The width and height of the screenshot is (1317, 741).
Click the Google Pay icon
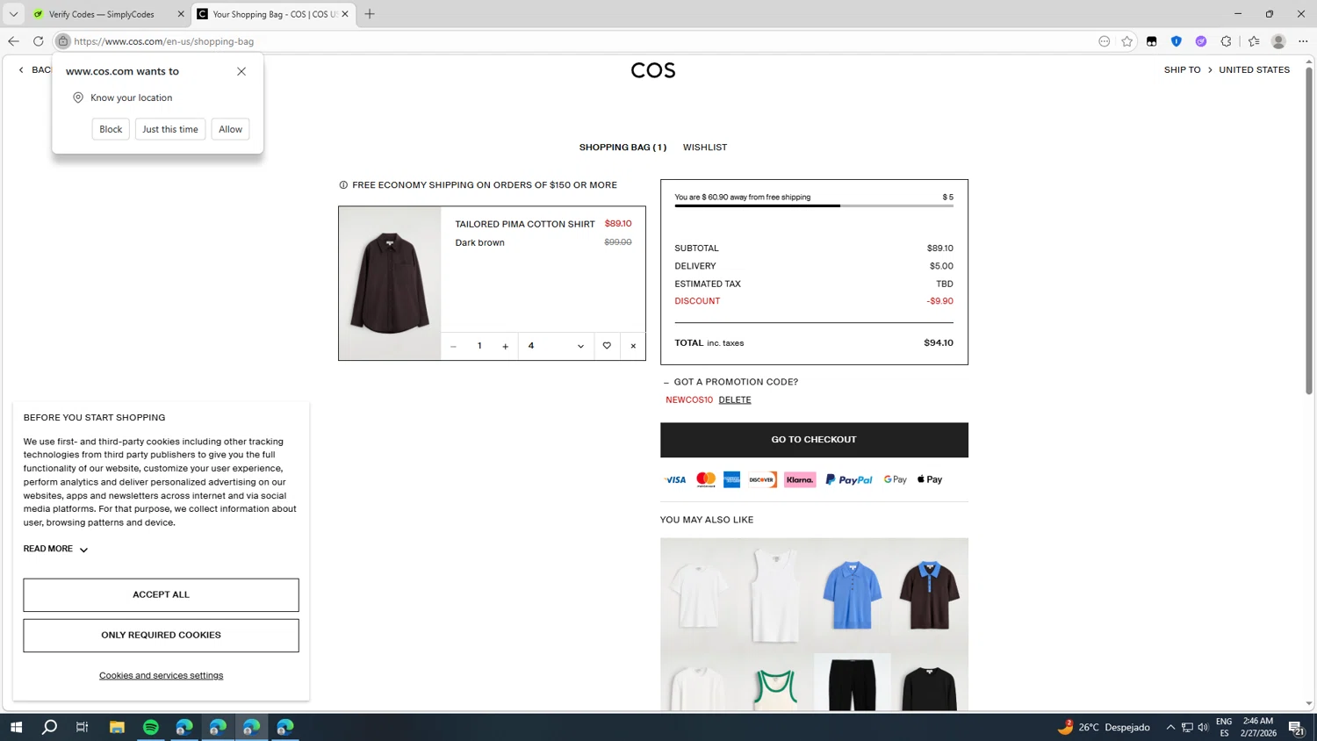click(x=896, y=480)
